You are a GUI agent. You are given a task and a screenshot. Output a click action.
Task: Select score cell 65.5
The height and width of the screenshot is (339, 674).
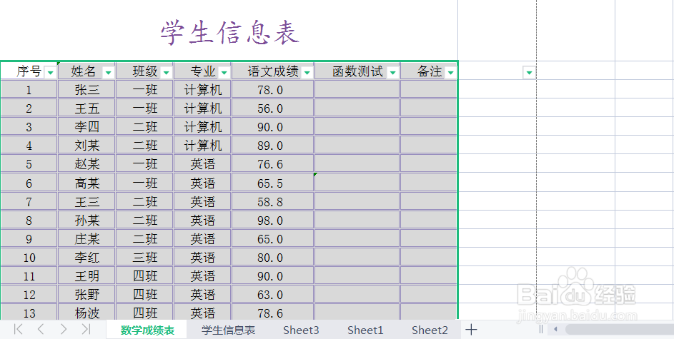coord(272,183)
